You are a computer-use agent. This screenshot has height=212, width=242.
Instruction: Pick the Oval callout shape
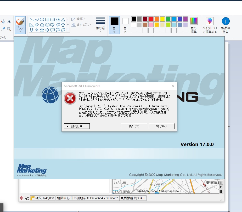click(x=58, y=30)
